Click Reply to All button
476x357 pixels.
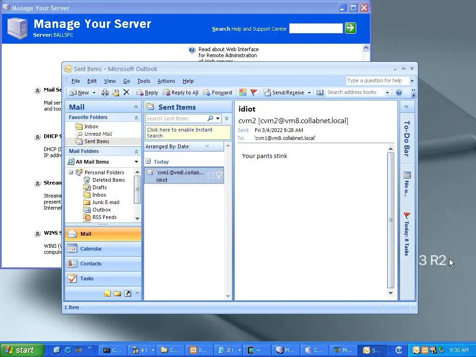click(x=181, y=93)
